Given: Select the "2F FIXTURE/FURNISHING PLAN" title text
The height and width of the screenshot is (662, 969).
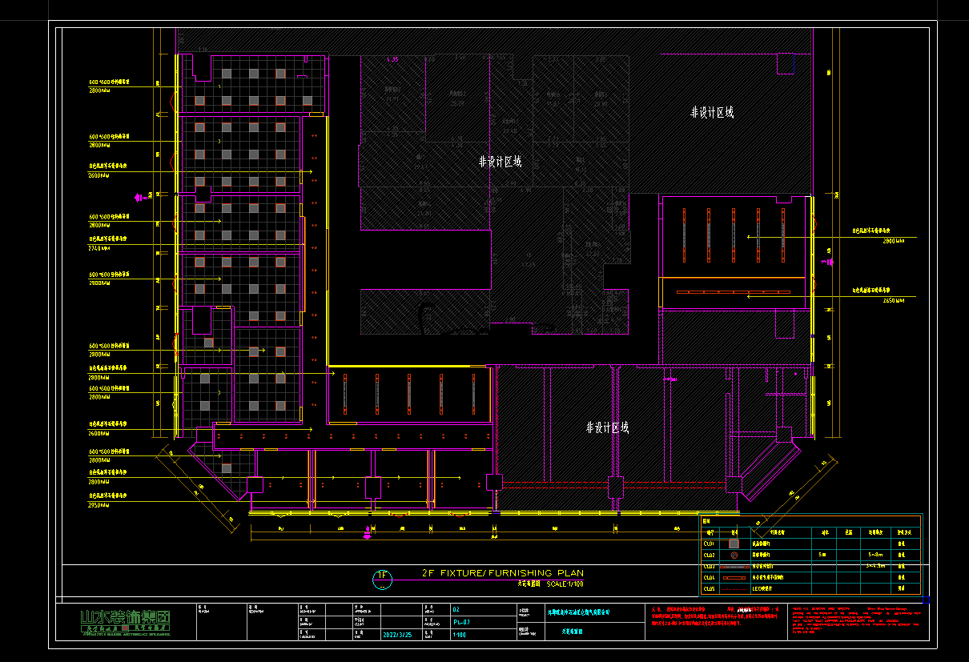Looking at the screenshot, I should point(502,573).
